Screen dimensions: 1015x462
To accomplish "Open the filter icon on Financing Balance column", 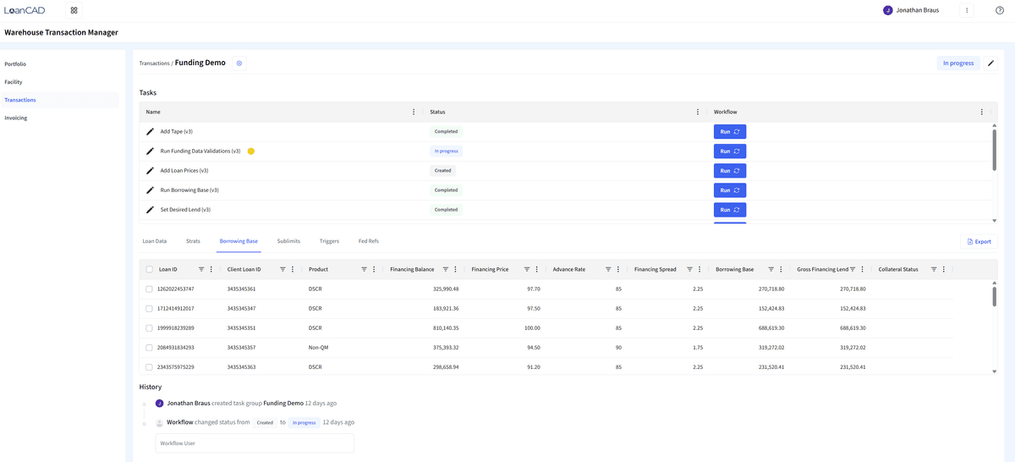I will (444, 269).
